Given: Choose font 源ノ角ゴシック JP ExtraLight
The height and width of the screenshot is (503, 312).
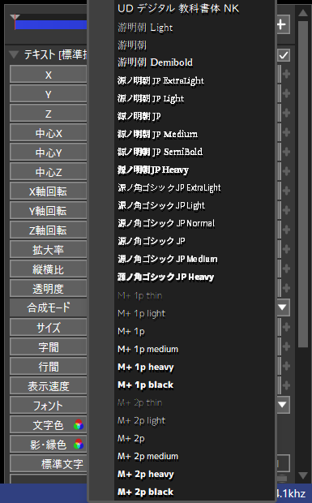Looking at the screenshot, I should [x=169, y=187].
